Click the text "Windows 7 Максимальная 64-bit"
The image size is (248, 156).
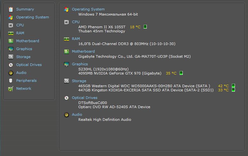pos(108,14)
